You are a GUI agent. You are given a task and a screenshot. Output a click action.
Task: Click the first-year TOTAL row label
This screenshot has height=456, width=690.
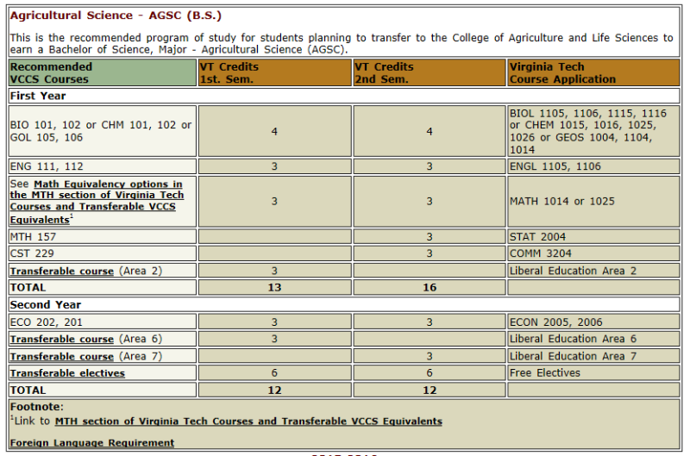pos(103,287)
